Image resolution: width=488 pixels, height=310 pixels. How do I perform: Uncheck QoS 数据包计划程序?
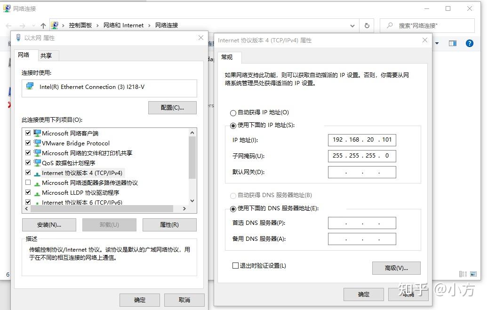pos(28,164)
